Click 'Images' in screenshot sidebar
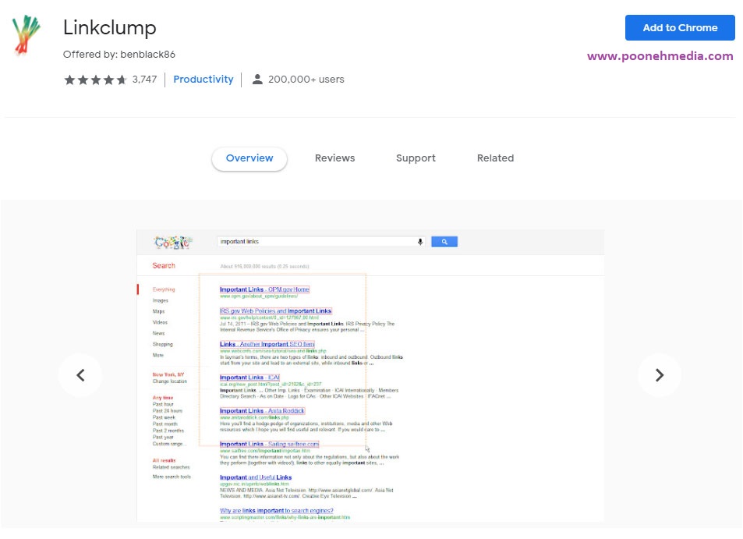Screen dimensions: 743x539 coord(160,300)
